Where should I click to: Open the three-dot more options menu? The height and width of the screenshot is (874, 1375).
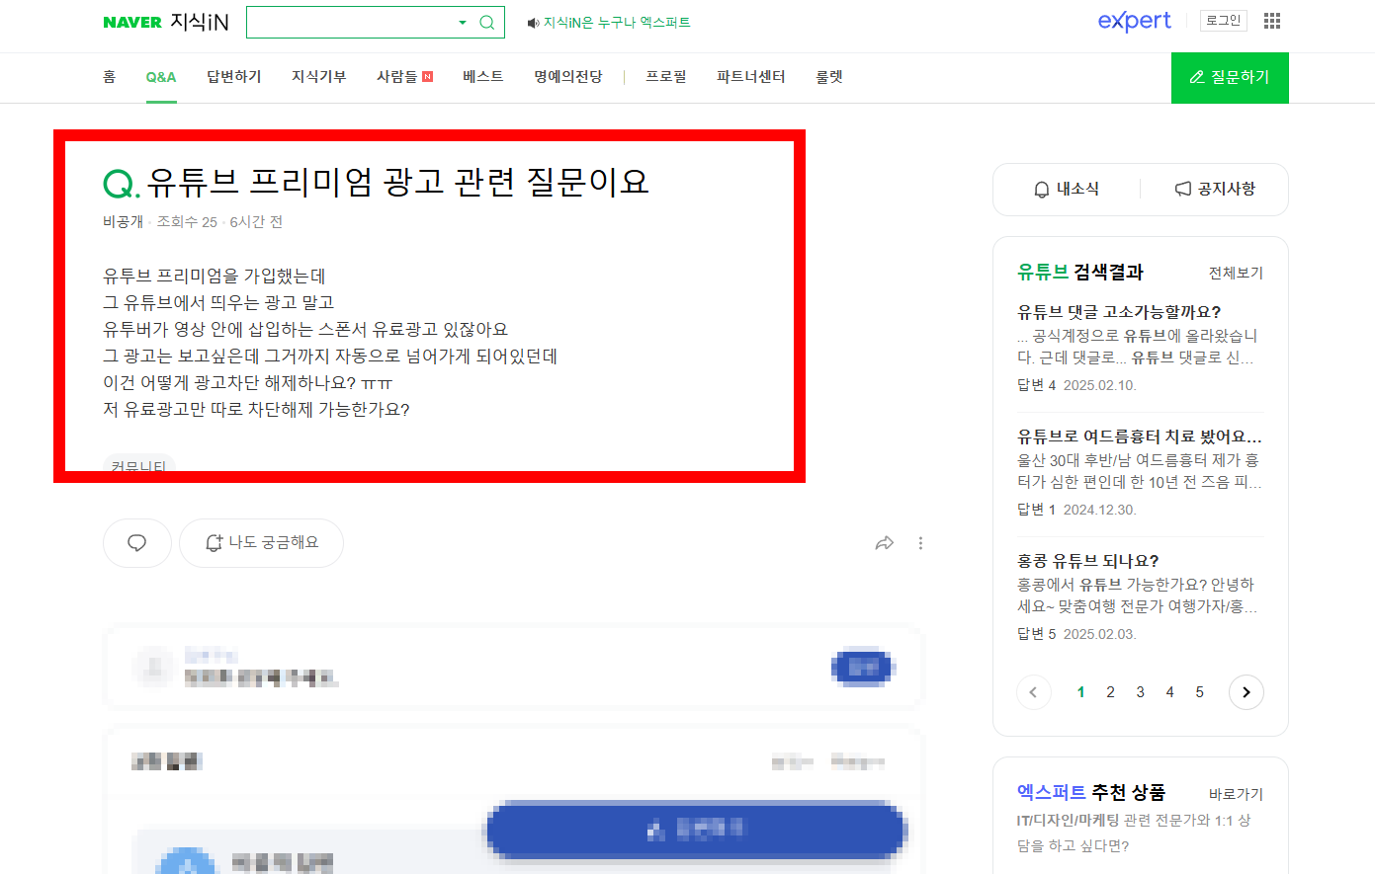920,543
